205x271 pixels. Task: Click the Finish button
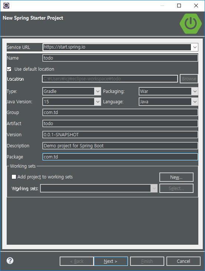(147, 261)
